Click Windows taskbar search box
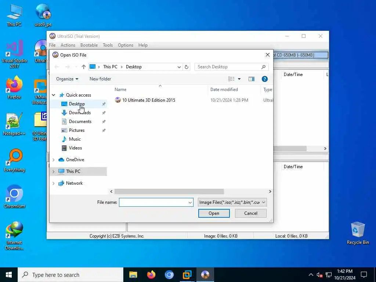 point(70,275)
